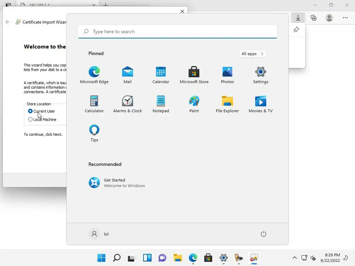
Task: Open Settings gear on taskbar
Action: 224,258
